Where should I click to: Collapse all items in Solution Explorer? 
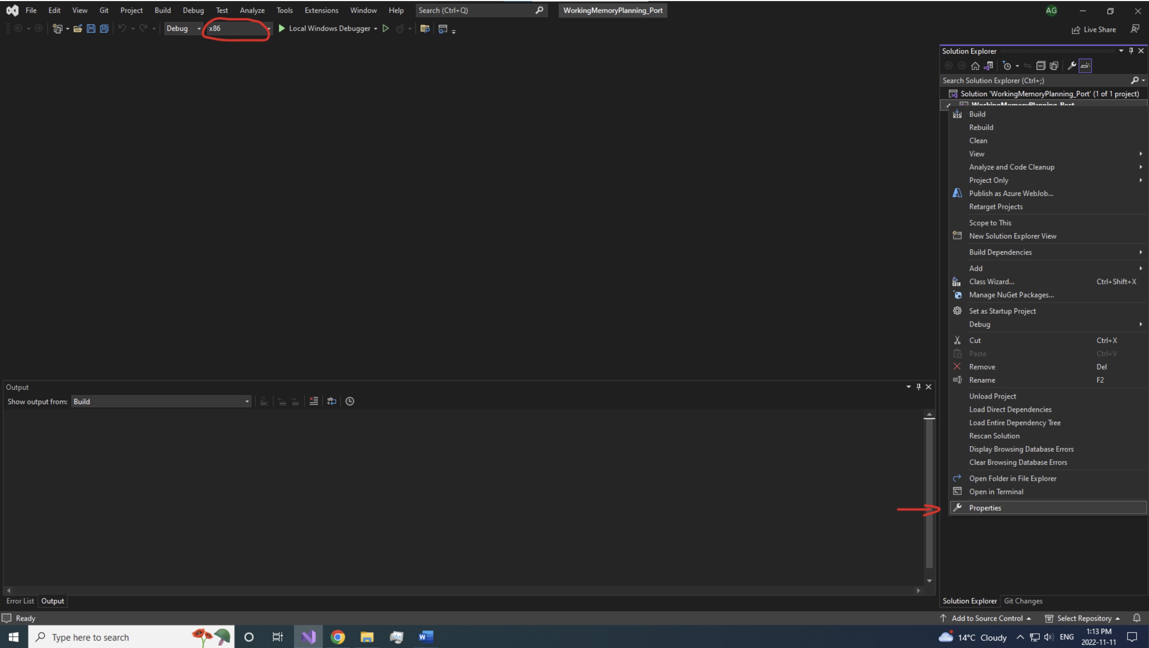tap(1041, 65)
